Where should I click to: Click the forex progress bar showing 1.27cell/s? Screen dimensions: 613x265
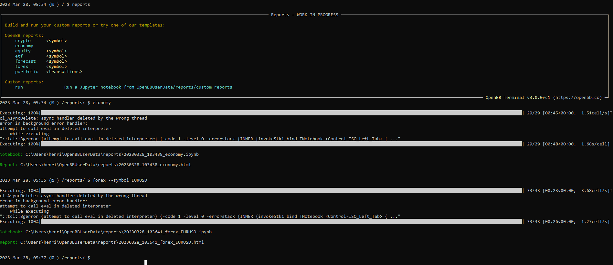point(281,222)
